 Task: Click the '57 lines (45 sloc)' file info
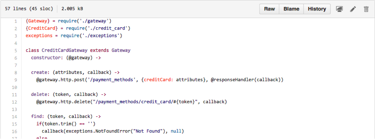click(x=29, y=9)
